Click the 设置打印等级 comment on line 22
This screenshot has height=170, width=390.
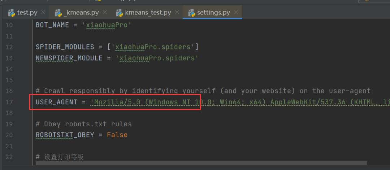click(60, 157)
